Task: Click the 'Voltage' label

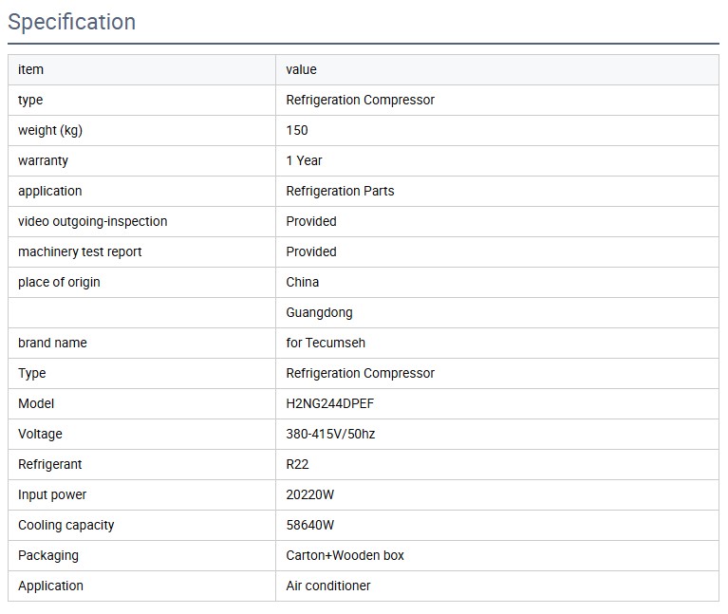Action: 41,434
